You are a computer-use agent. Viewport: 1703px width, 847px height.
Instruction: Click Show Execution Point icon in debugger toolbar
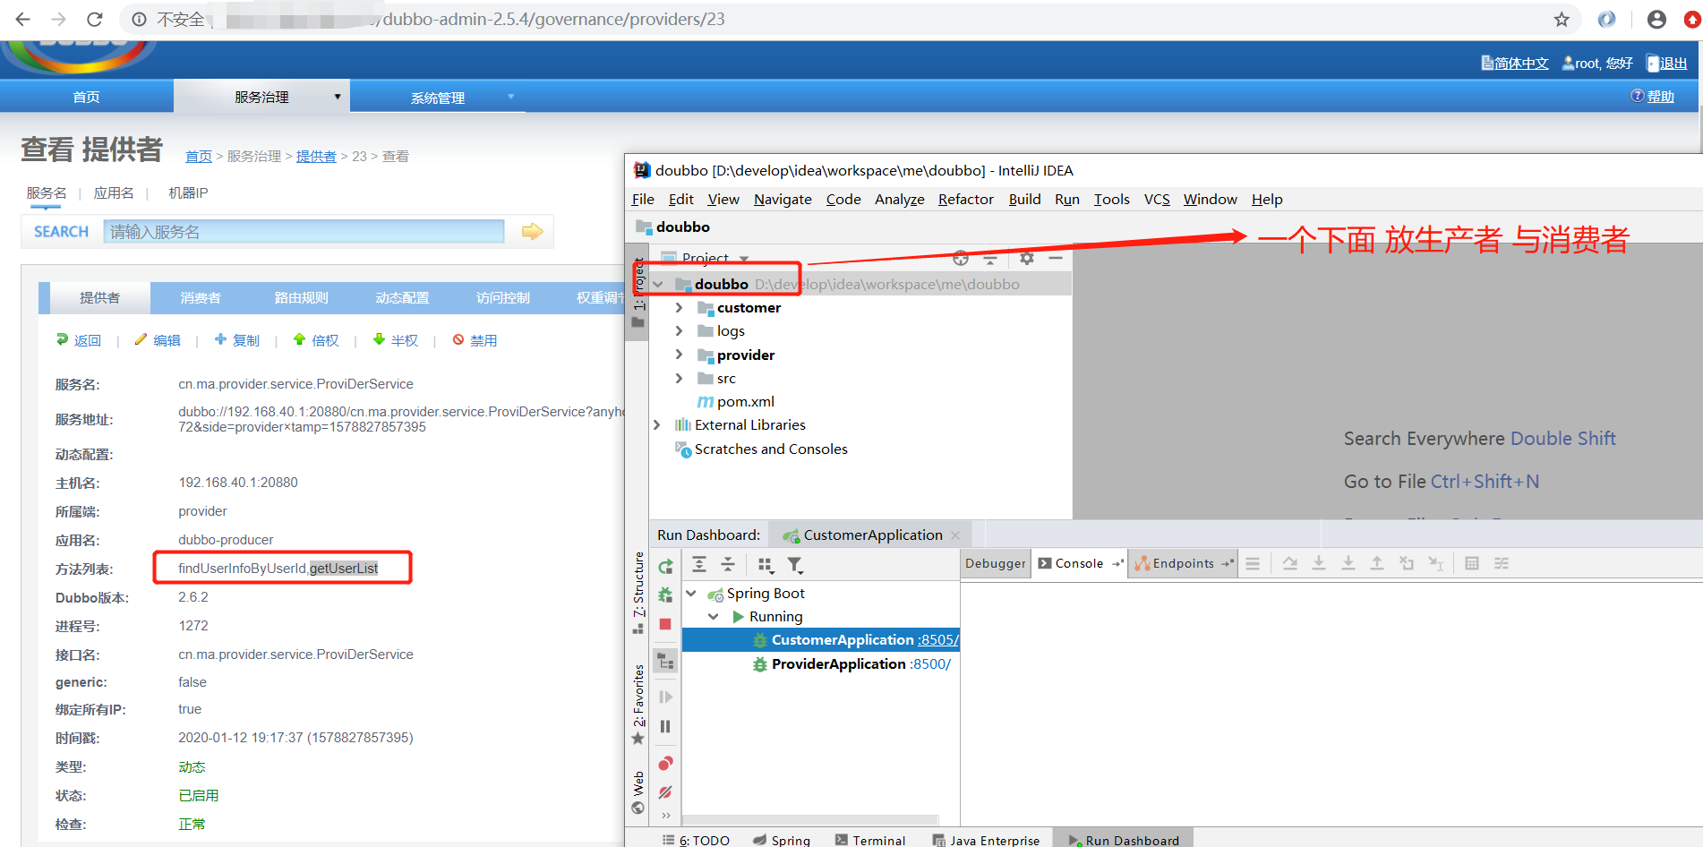tap(1253, 563)
